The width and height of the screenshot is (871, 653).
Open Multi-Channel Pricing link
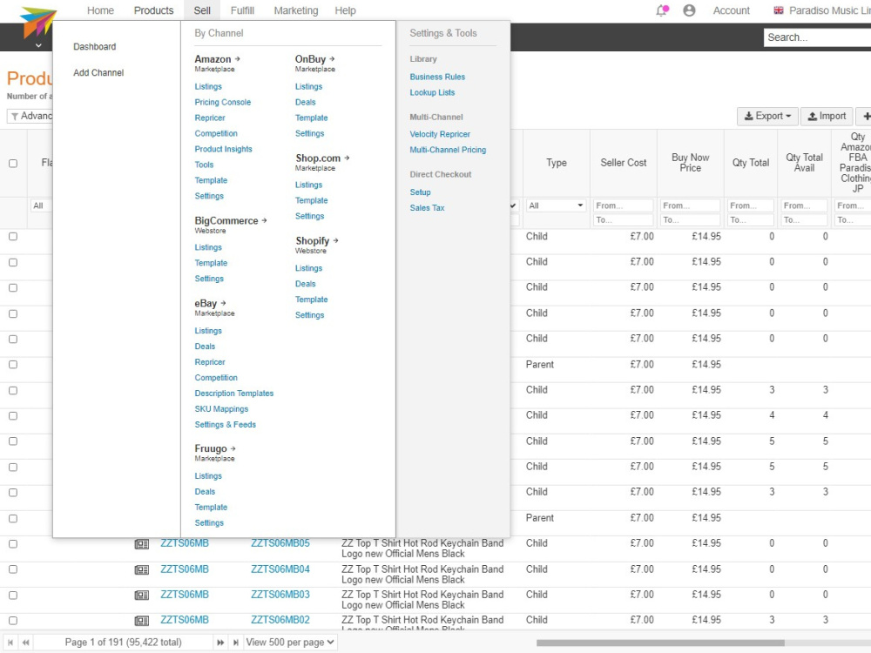pyautogui.click(x=448, y=150)
